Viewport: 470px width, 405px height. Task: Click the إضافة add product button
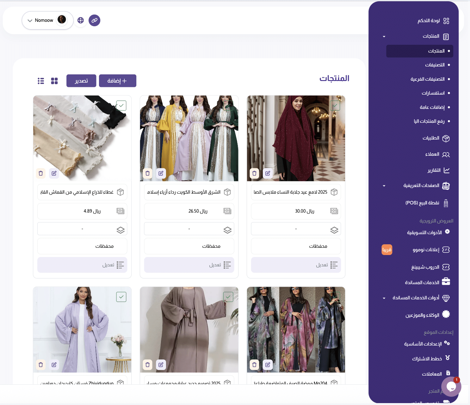pyautogui.click(x=117, y=81)
